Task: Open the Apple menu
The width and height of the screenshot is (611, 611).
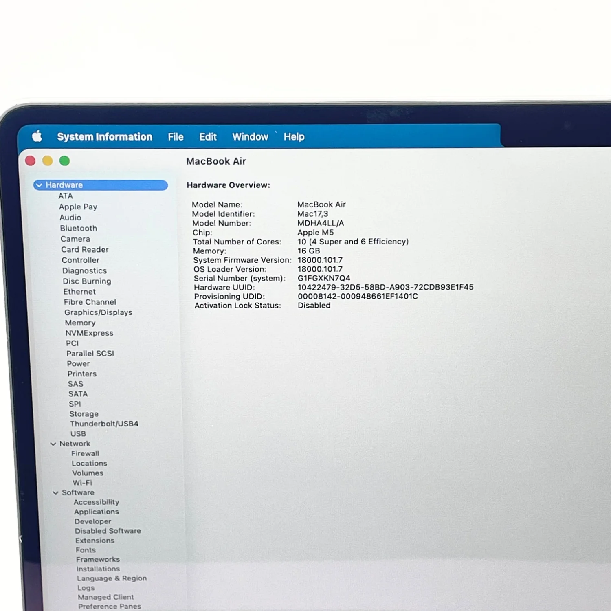Action: 37,136
